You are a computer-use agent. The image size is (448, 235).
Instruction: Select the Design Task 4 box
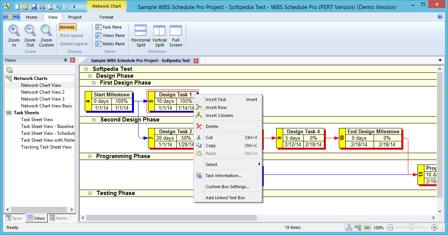[301, 138]
